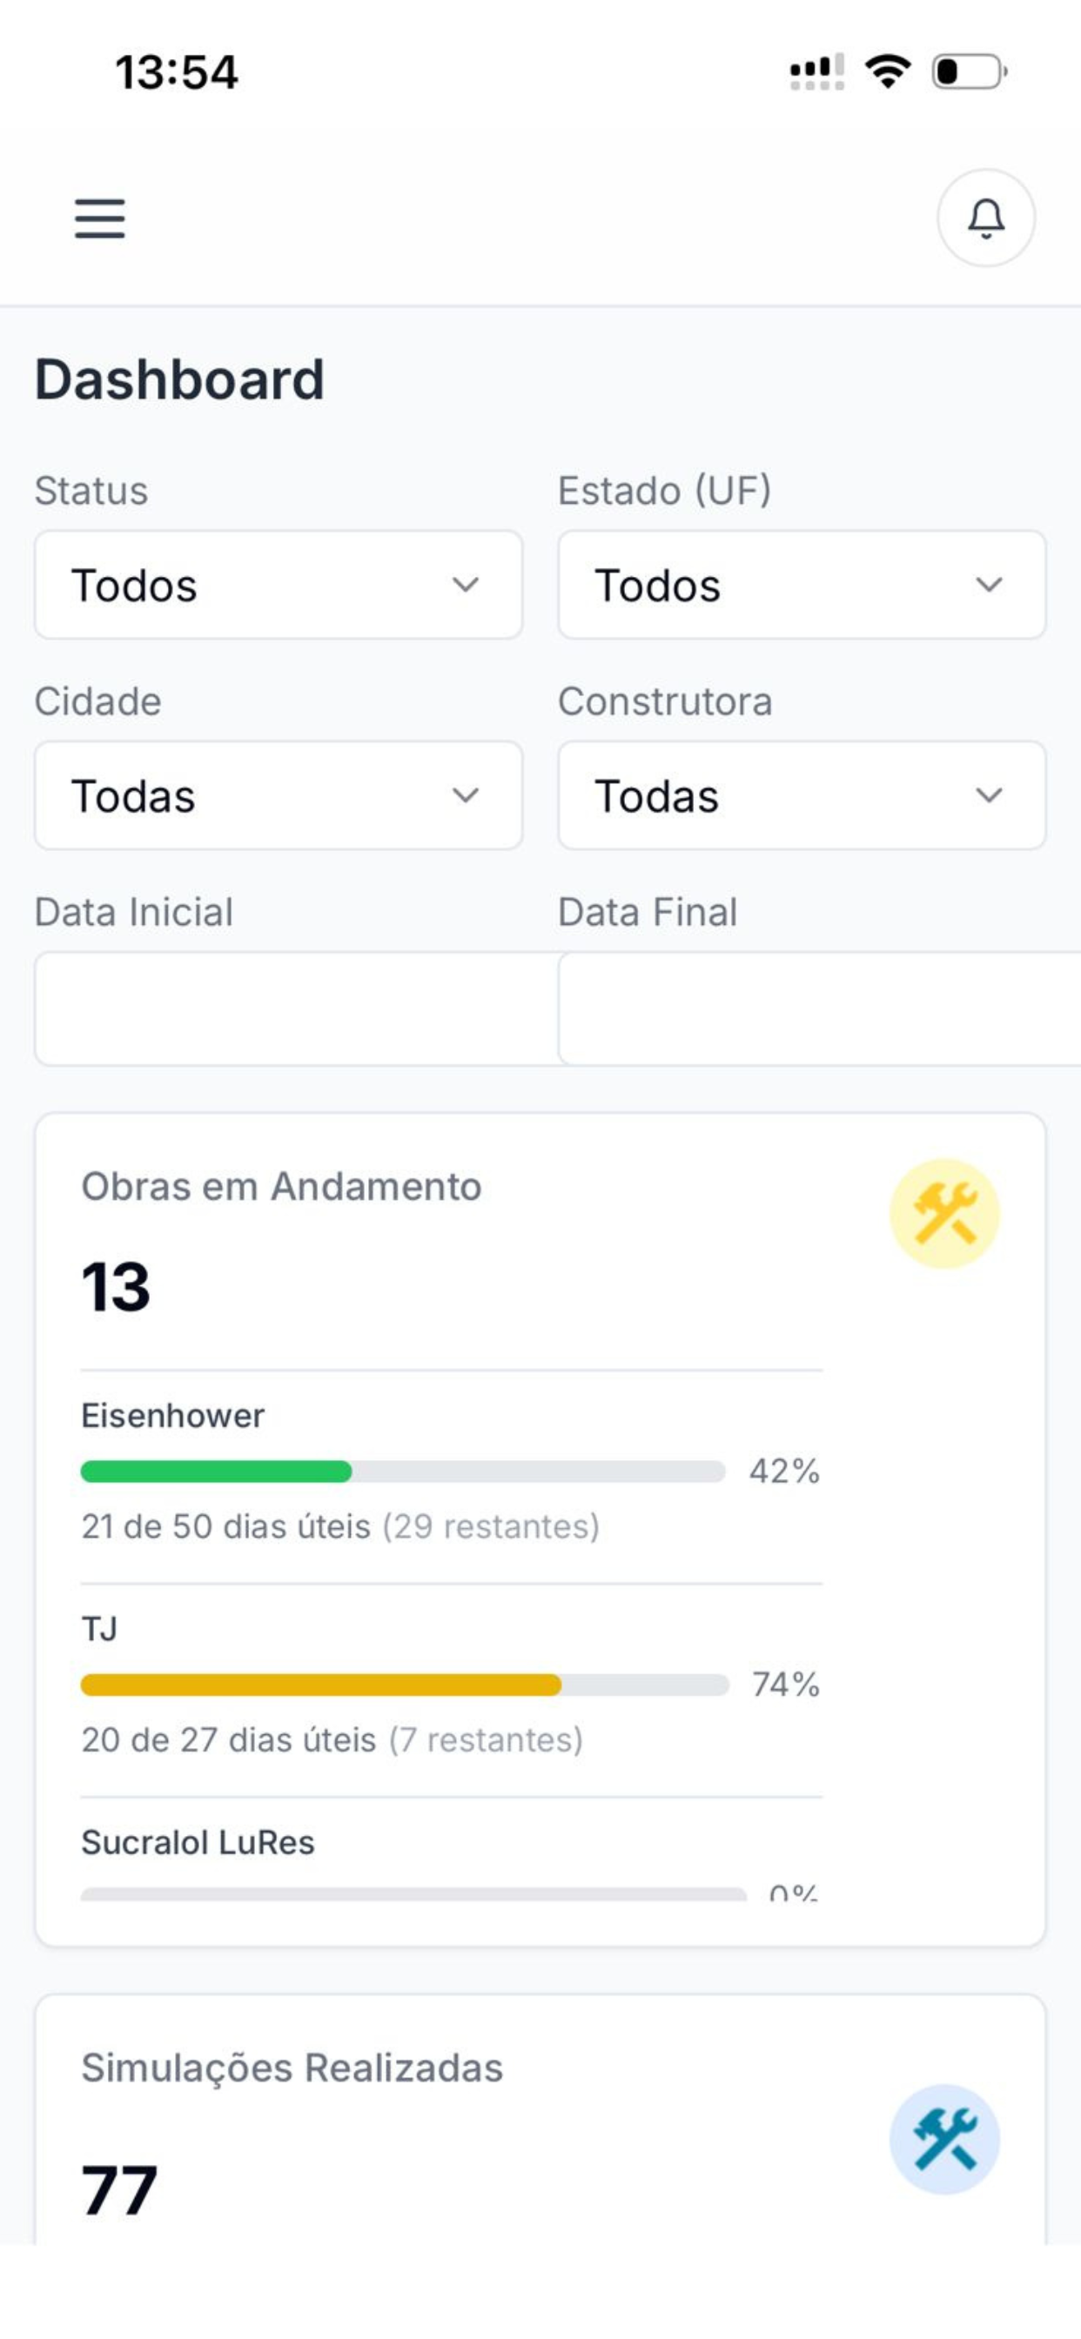Image resolution: width=1081 pixels, height=2339 pixels.
Task: Expand the Status dropdown
Action: [x=278, y=585]
